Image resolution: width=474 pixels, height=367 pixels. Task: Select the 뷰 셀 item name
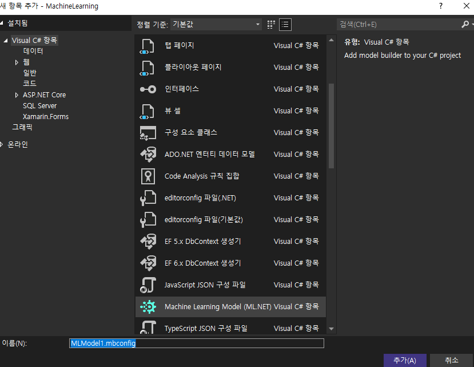click(x=173, y=111)
